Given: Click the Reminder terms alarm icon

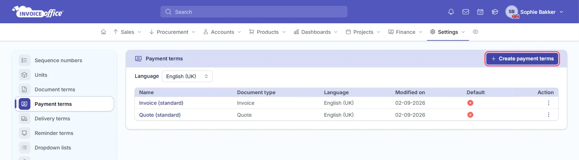Looking at the screenshot, I should 24,133.
